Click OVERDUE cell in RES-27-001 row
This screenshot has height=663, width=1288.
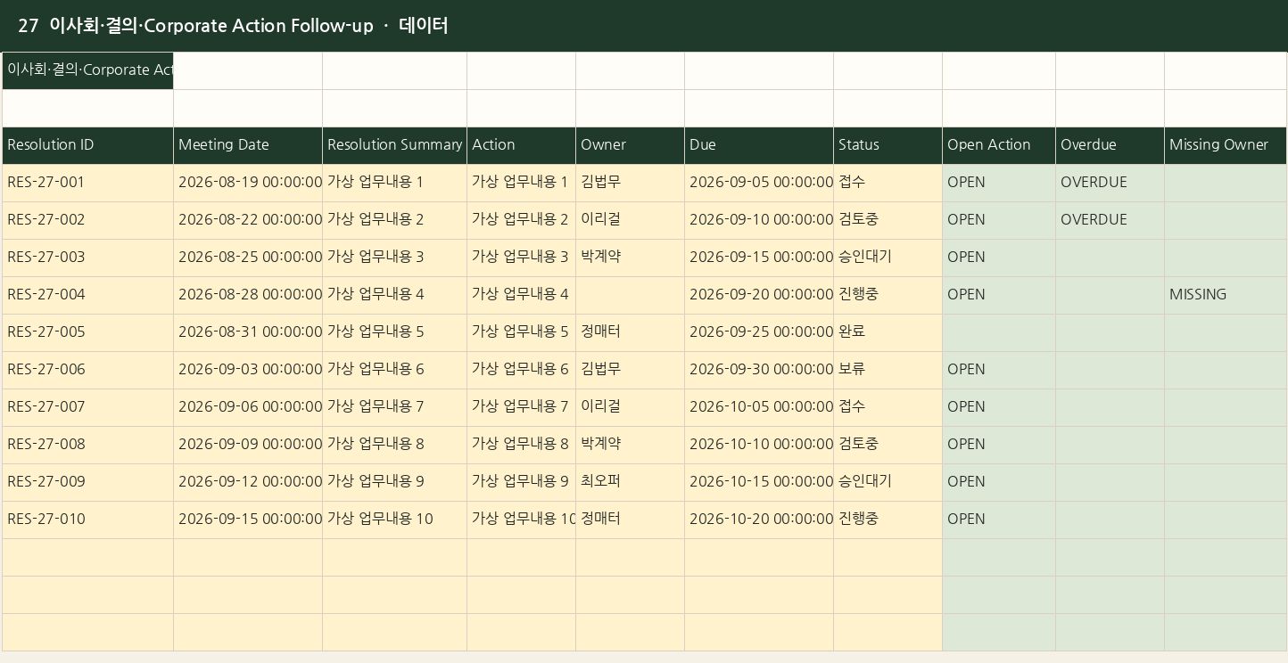(1110, 183)
